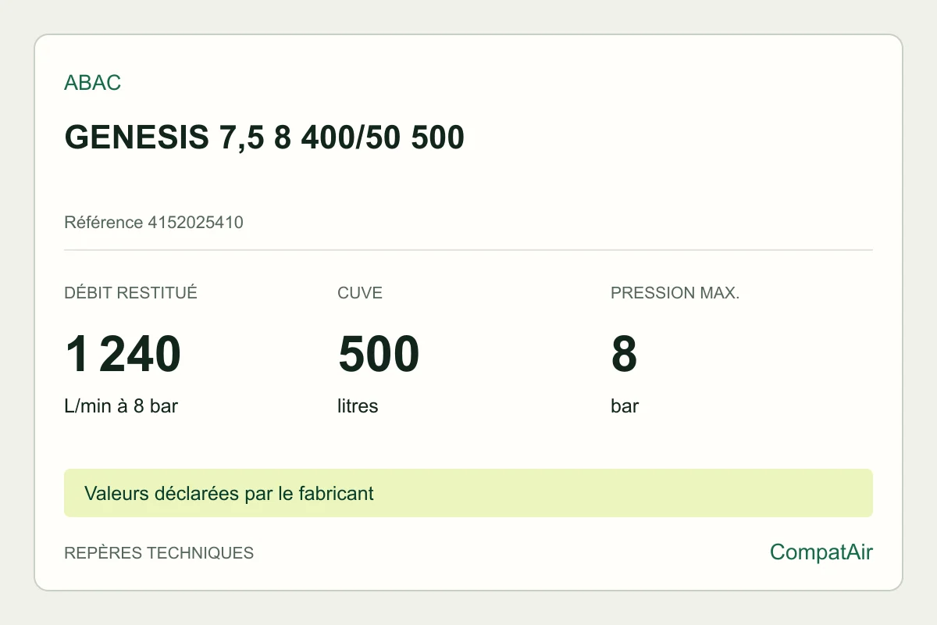
Task: Click the PRESSION MAX. heading
Action: point(675,293)
